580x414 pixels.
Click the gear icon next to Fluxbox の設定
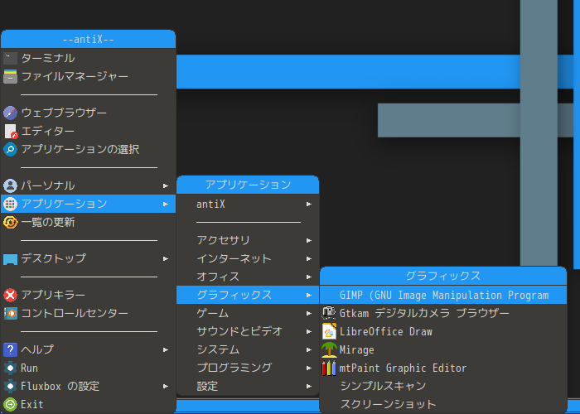click(10, 386)
